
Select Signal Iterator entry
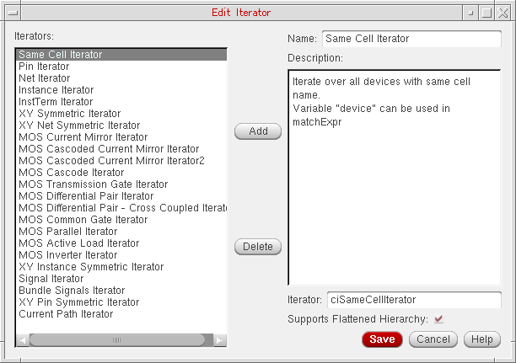[121, 279]
